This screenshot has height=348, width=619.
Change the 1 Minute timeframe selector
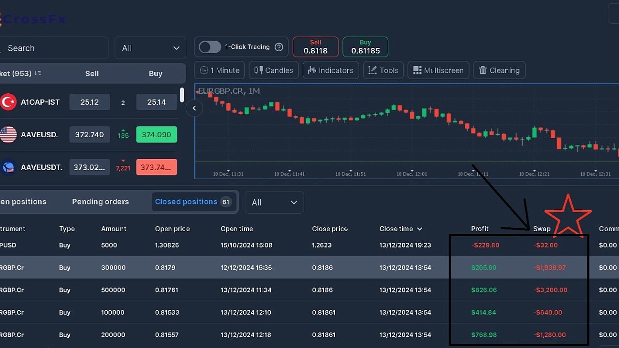[x=220, y=71]
